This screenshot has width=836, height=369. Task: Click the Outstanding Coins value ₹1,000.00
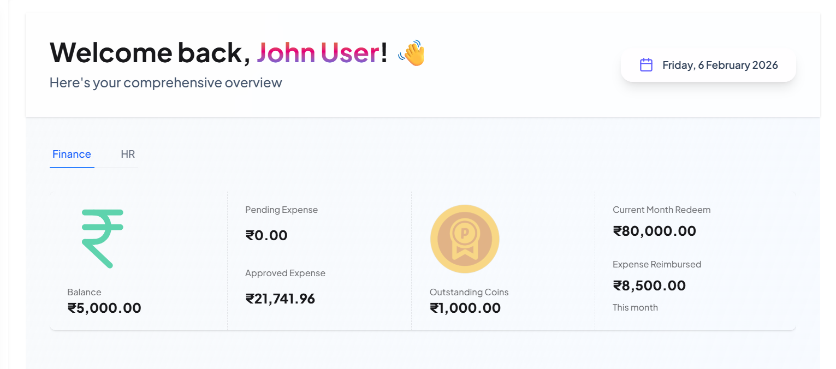tap(465, 308)
